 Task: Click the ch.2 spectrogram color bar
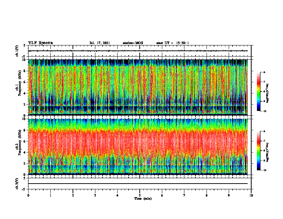click(259, 151)
